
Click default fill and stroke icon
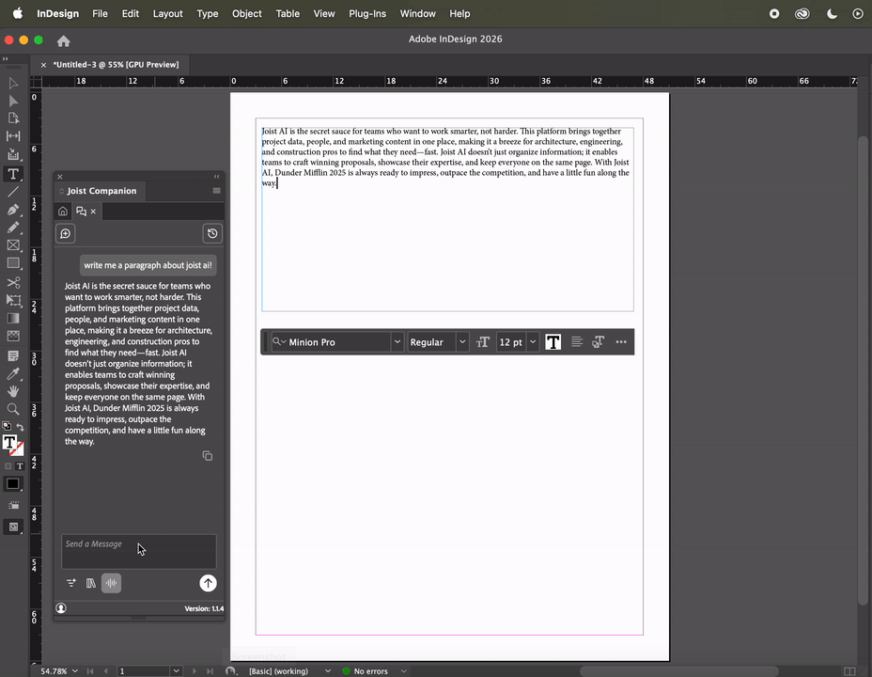coord(7,426)
